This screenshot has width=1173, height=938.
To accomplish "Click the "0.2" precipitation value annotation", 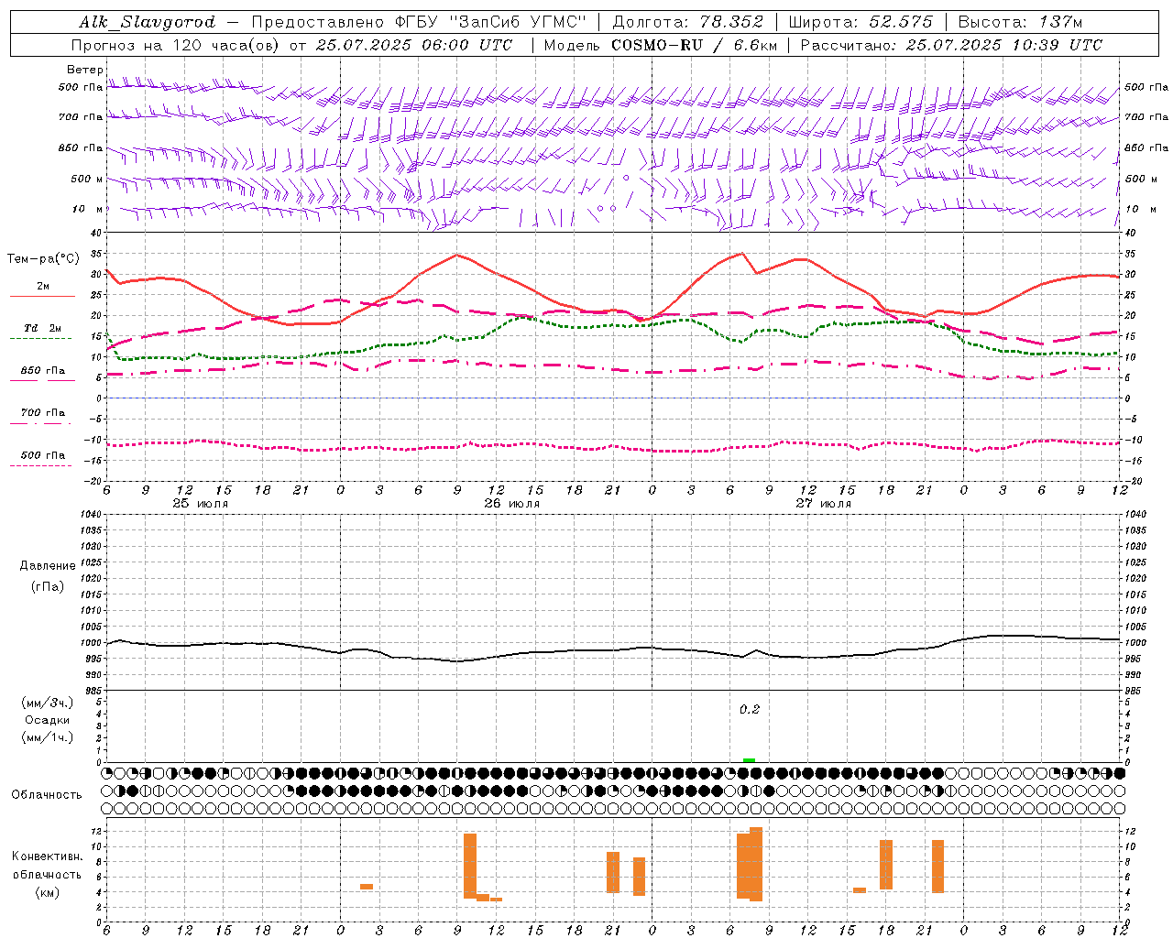I will pyautogui.click(x=750, y=709).
